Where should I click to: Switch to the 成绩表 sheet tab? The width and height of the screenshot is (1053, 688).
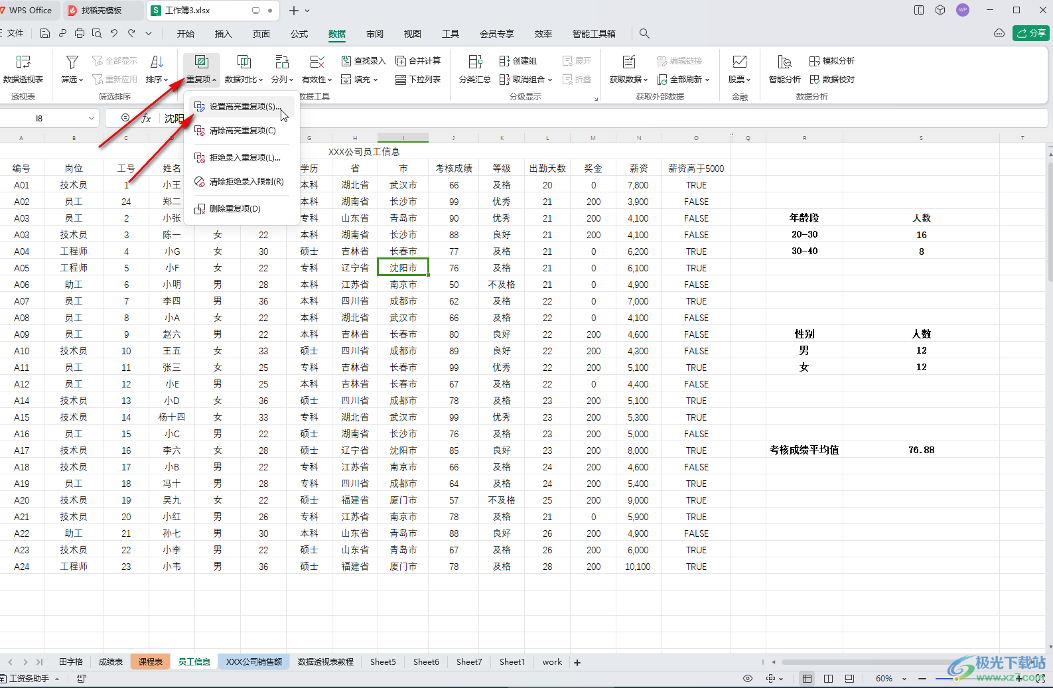pyautogui.click(x=111, y=662)
